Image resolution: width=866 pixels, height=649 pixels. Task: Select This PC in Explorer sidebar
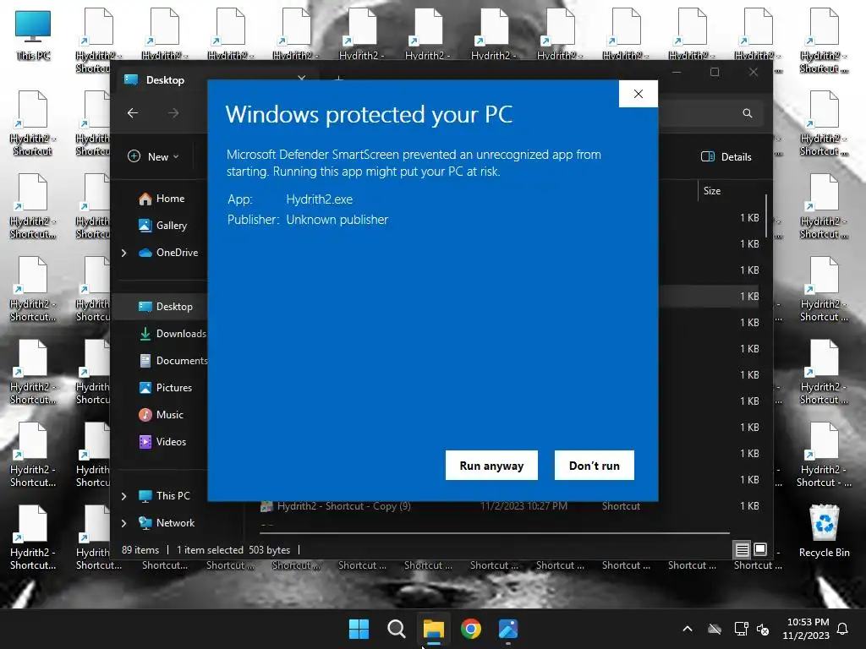pos(164,495)
